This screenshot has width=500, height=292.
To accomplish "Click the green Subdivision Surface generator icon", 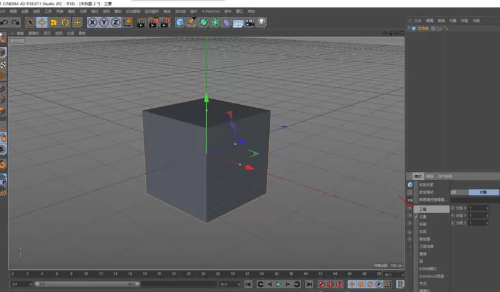I will tap(203, 22).
